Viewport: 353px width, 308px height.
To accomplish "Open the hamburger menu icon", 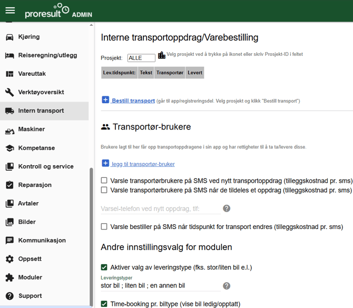I will coord(10,11).
